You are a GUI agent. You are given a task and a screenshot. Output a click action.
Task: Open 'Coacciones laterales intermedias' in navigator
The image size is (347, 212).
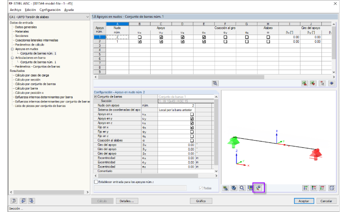37,40
